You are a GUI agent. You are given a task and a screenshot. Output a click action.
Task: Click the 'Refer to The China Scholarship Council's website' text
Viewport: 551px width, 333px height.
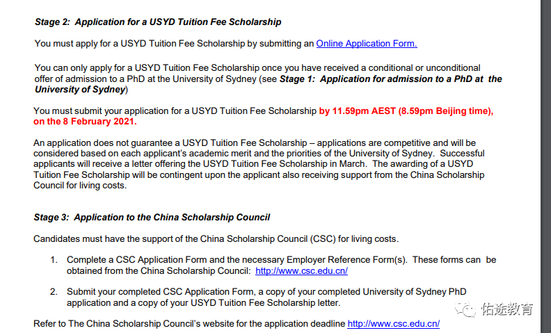(x=189, y=323)
